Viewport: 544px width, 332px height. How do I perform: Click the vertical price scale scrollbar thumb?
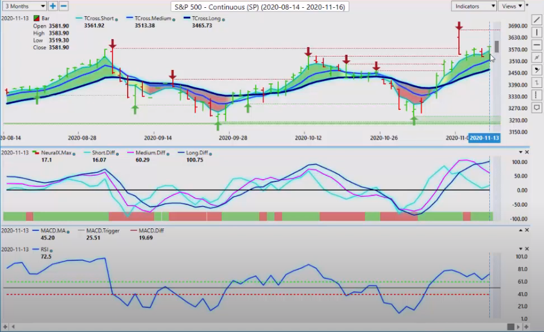pyautogui.click(x=497, y=46)
